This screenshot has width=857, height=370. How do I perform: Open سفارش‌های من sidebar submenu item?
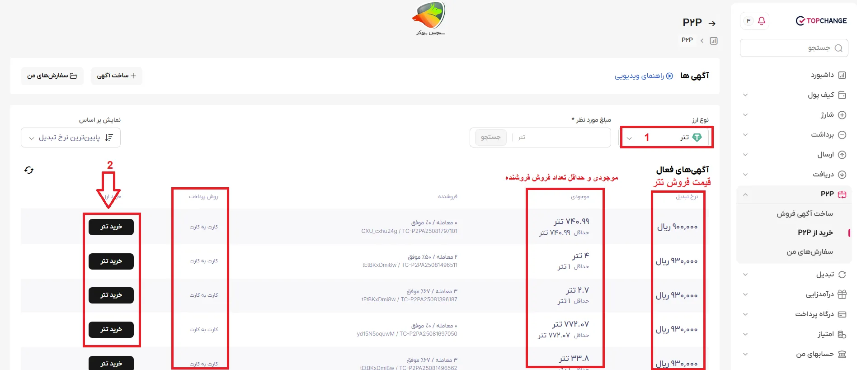point(810,252)
